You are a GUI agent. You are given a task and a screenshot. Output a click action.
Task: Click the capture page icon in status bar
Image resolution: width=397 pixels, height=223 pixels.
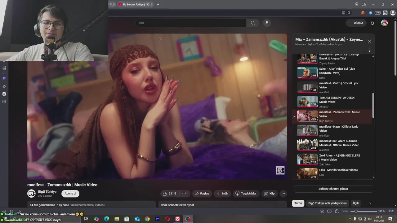coord(322,211)
